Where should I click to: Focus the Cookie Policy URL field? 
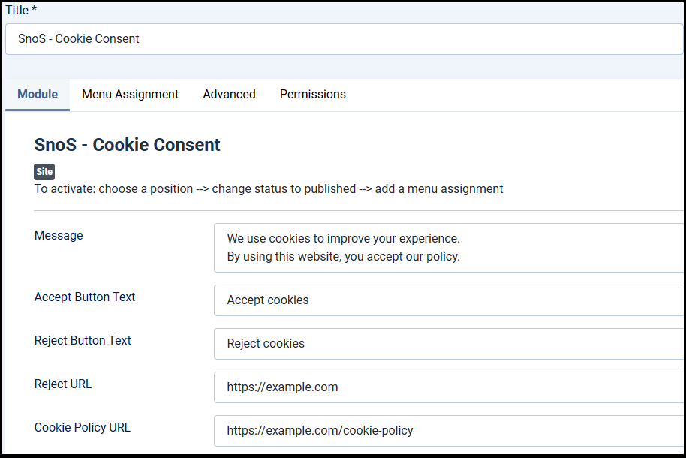click(449, 431)
